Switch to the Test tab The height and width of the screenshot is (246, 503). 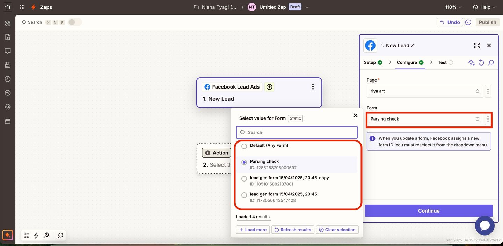[445, 62]
